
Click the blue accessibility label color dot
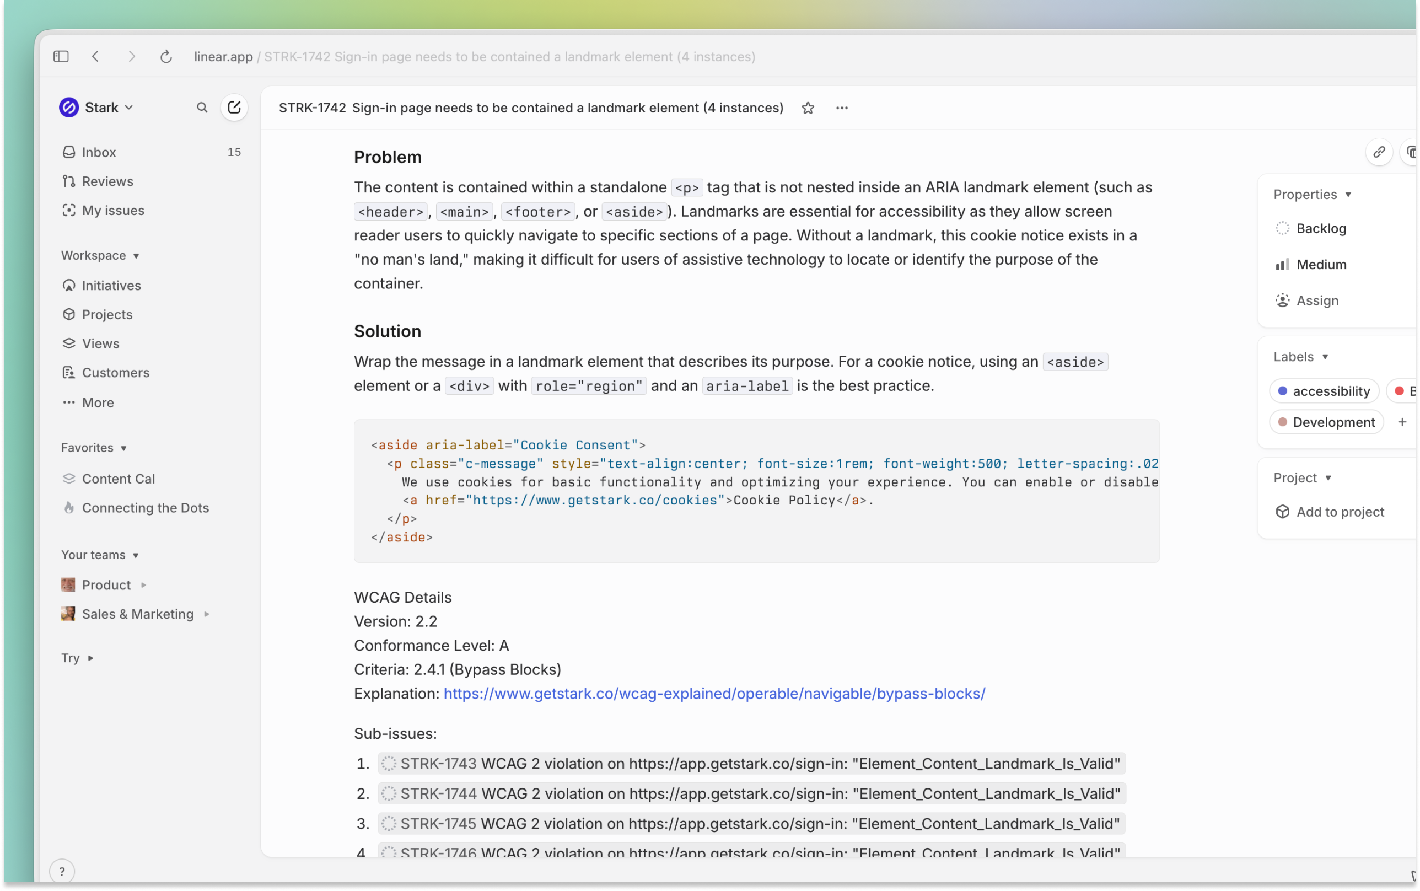[x=1282, y=391]
